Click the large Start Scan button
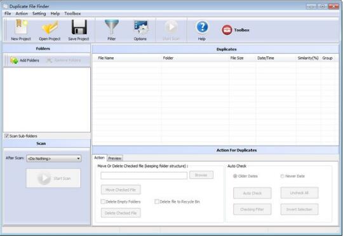 pyautogui.click(x=53, y=178)
